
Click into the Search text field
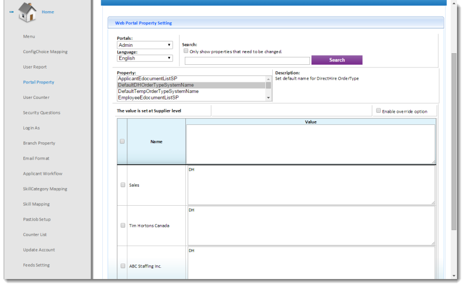tap(247, 61)
